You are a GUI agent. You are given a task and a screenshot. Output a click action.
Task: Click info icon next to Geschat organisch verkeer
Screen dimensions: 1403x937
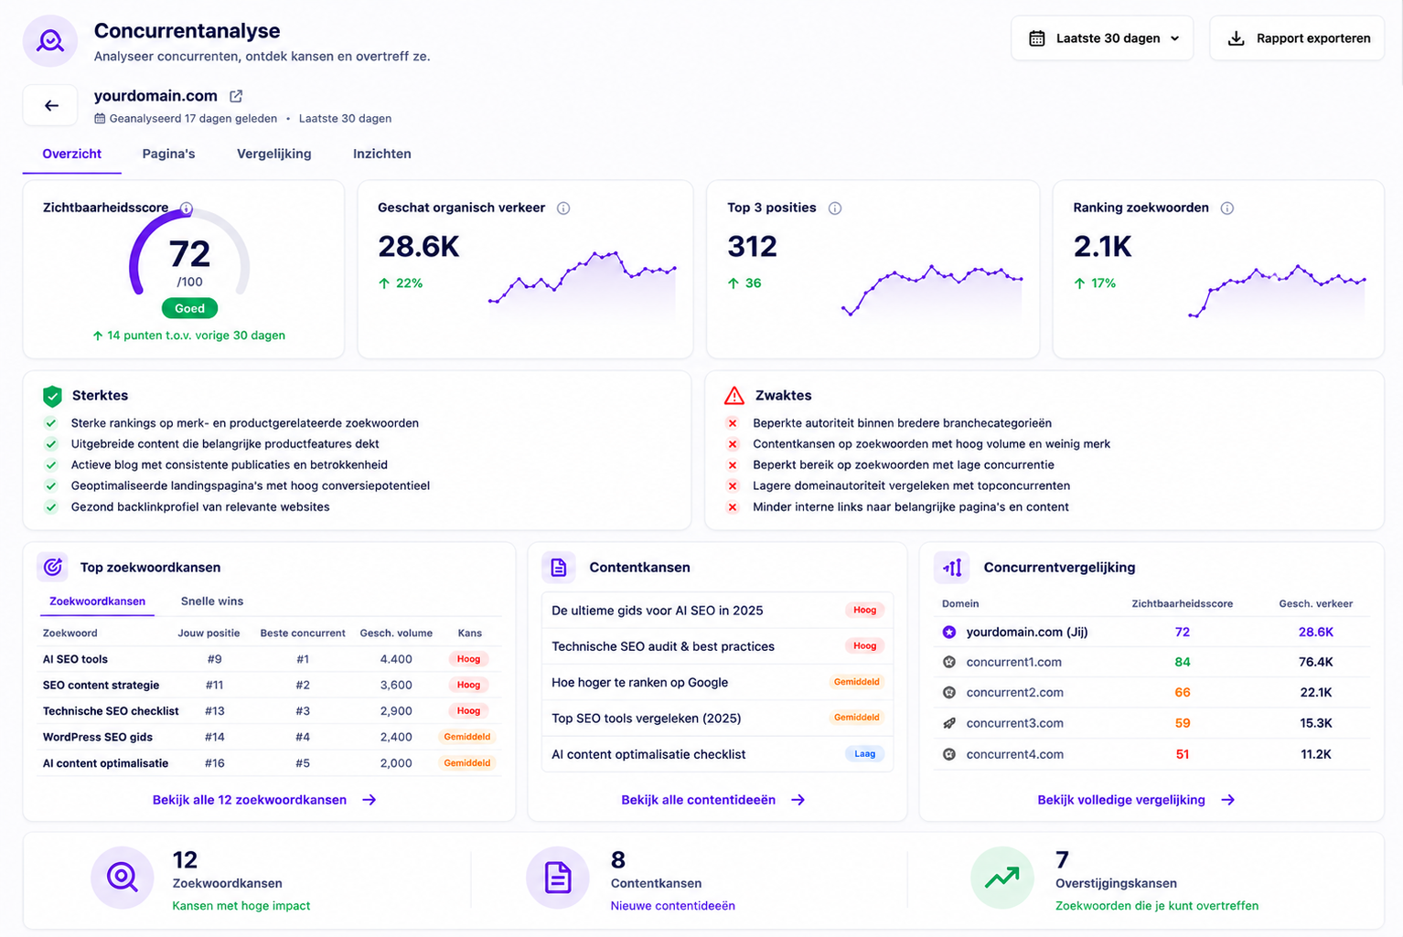(x=563, y=208)
